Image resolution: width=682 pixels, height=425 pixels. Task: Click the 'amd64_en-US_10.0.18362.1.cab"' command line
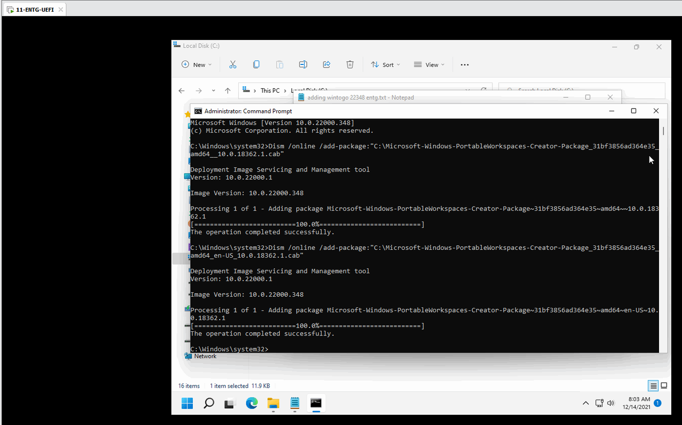coord(247,256)
